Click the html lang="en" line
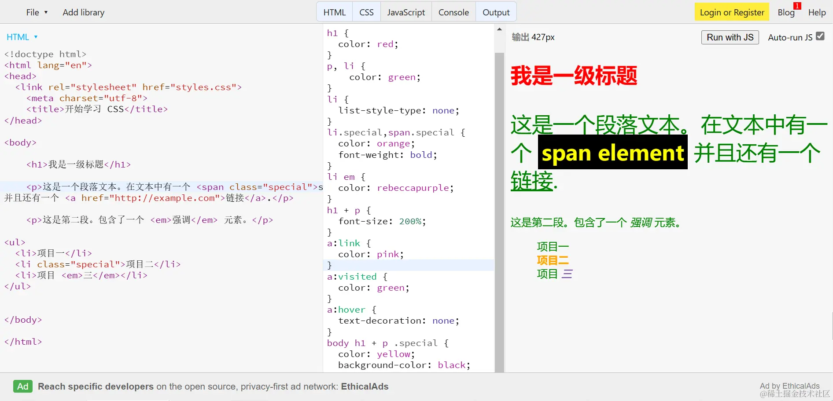 (48, 65)
